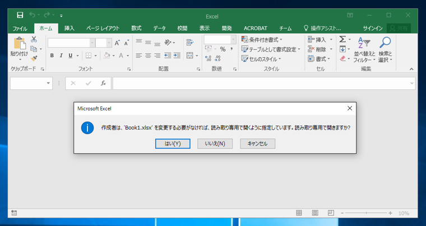Toggle Bold formatting

(52, 56)
